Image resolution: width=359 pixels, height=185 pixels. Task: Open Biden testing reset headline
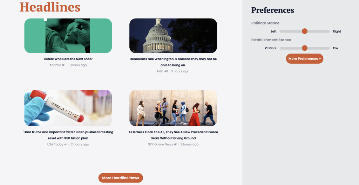(x=68, y=135)
